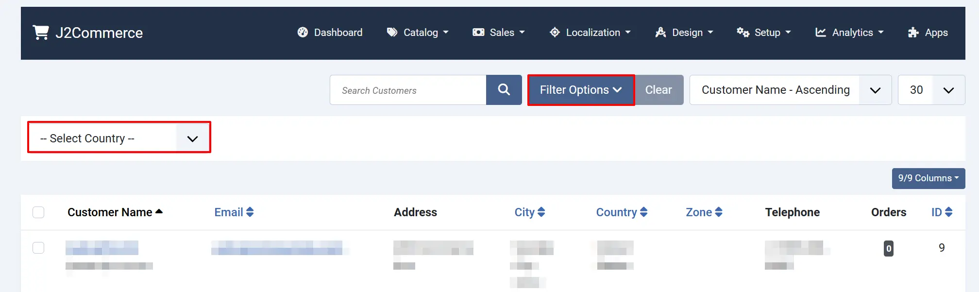Viewport: 979px width, 292px height.
Task: Open the Localization menu
Action: pyautogui.click(x=590, y=33)
